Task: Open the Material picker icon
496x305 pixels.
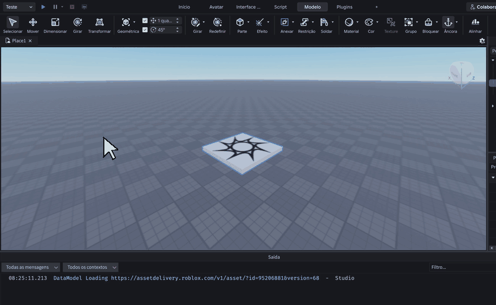Action: [349, 22]
